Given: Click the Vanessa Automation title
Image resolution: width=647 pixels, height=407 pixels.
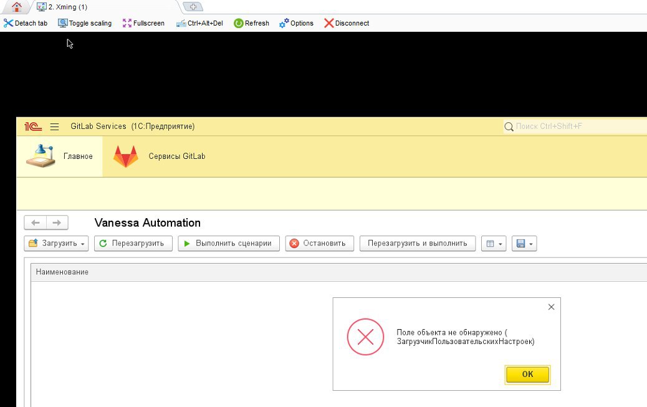Looking at the screenshot, I should pyautogui.click(x=147, y=223).
